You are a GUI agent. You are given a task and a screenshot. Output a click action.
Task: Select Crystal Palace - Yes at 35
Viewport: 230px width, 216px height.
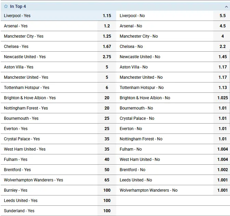(x=58, y=139)
